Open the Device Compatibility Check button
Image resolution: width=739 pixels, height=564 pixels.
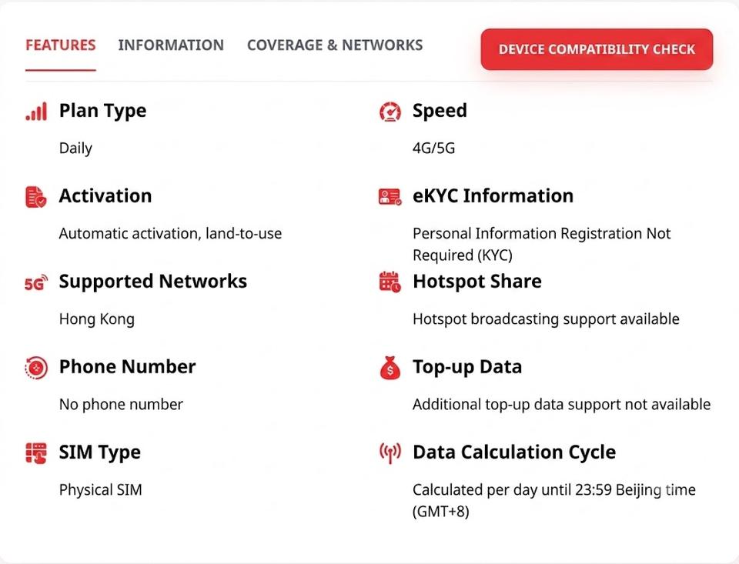(597, 49)
